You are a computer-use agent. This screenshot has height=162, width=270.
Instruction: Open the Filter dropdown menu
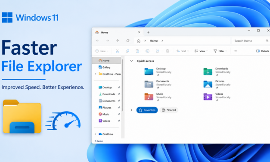220,51
